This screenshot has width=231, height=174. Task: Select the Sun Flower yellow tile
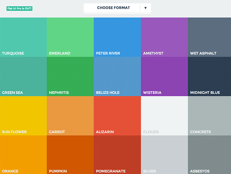pyautogui.click(x=23, y=116)
